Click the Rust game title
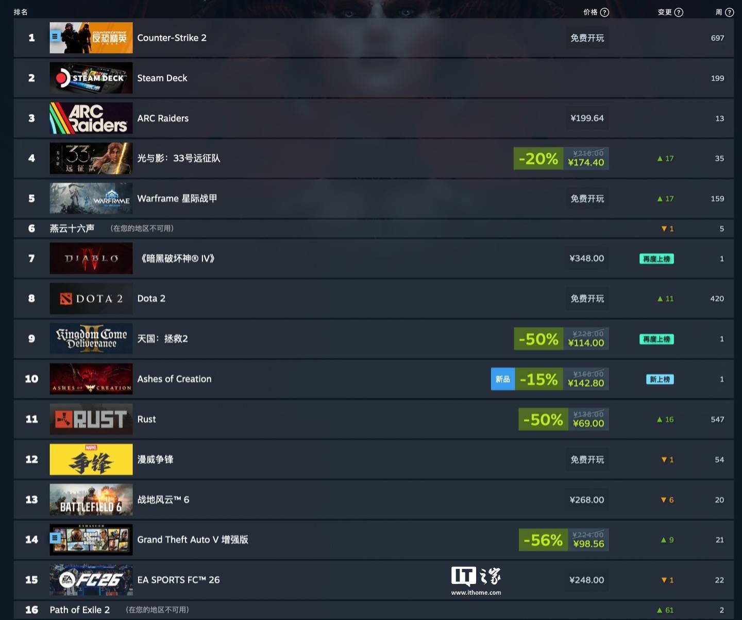Viewport: 742px width, 620px height. [x=146, y=419]
